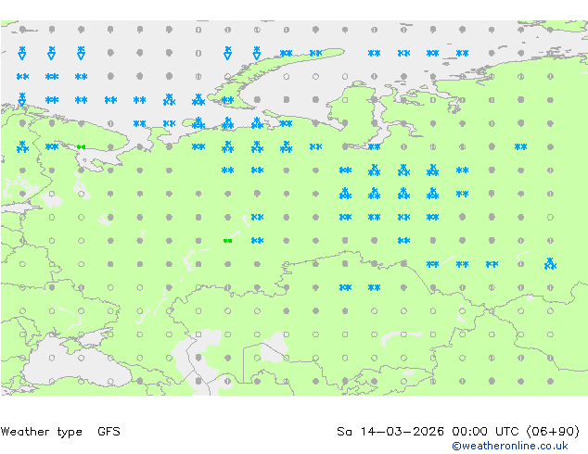Viewport: 588px width, 454px height.
Task: Open the ©weatheronline.co.uk link
Action: pyautogui.click(x=510, y=446)
